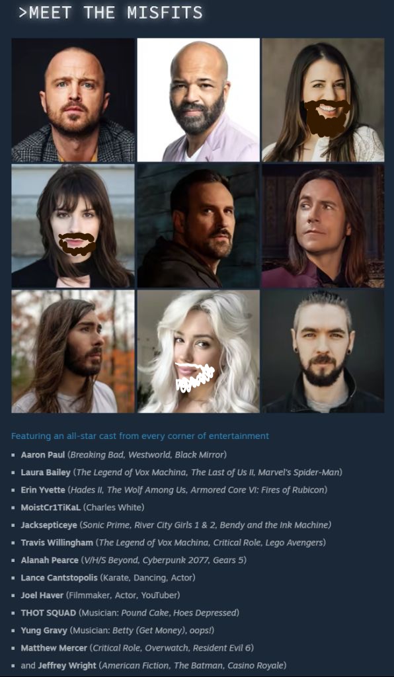Screen dimensions: 394x677
Task: Open the platinum blonde portrait with white scribbled beard
Action: [x=198, y=352]
